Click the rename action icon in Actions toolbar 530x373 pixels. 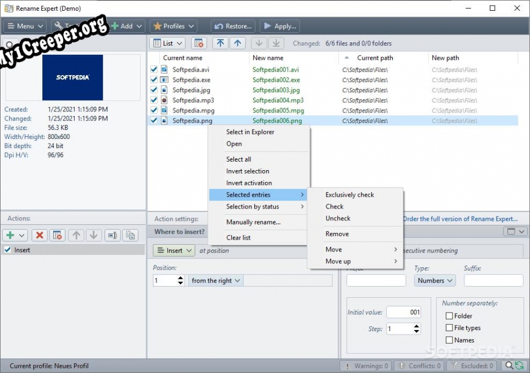(112, 235)
